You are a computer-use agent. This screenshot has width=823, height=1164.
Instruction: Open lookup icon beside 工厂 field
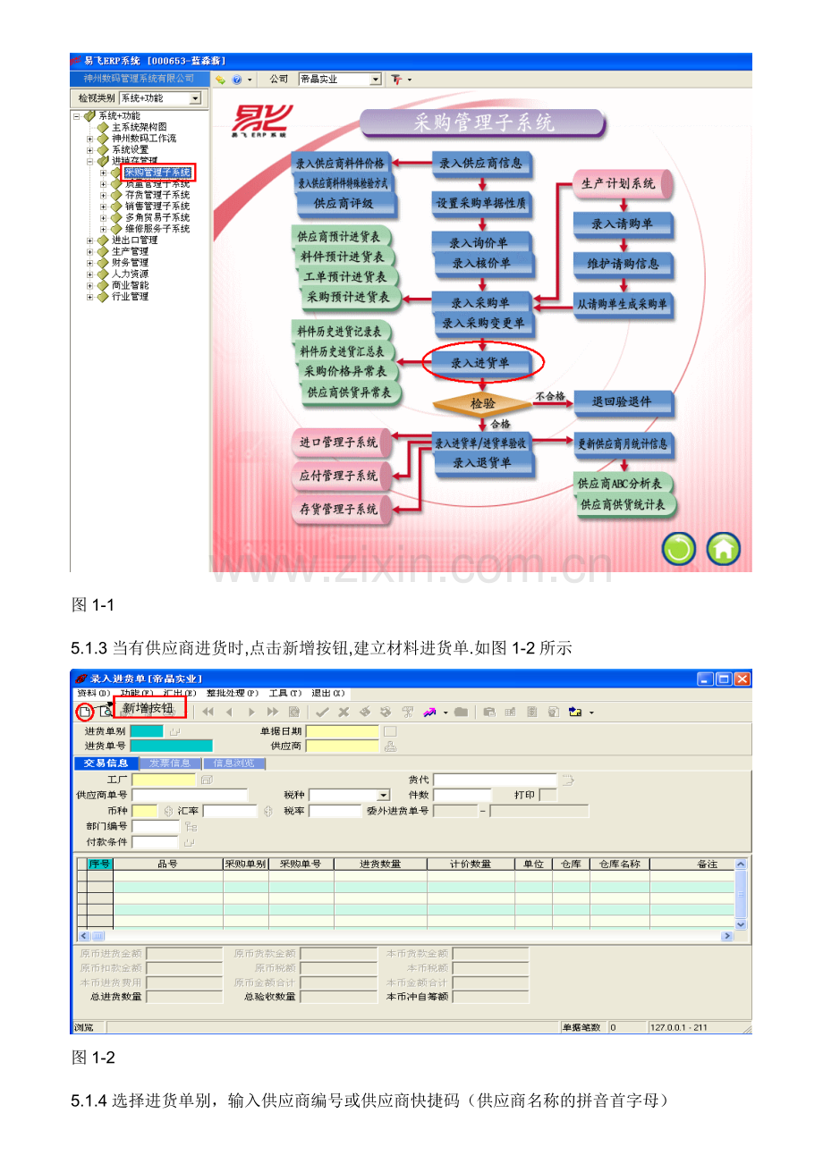[206, 780]
